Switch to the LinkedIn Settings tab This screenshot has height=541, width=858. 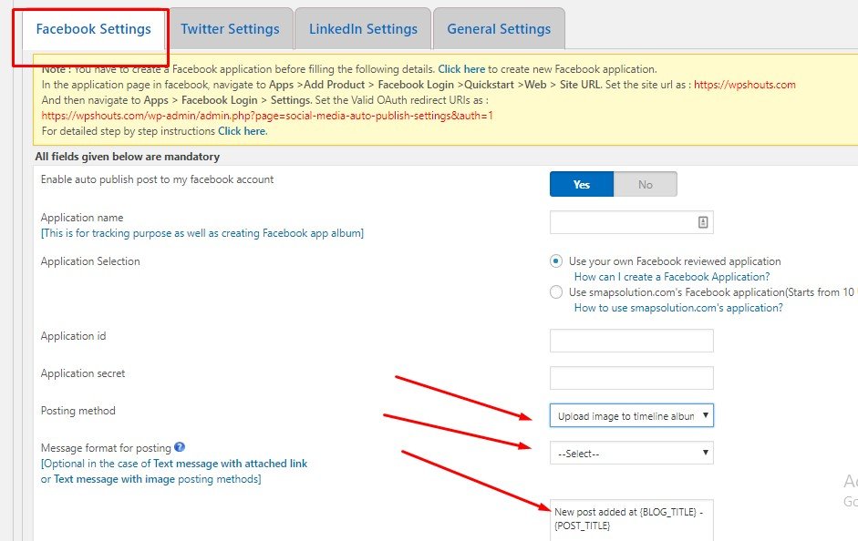point(363,29)
